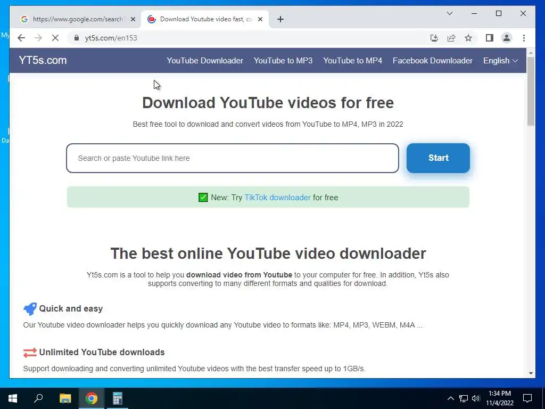Switch to the Google search tab
545x409 pixels.
[78, 19]
